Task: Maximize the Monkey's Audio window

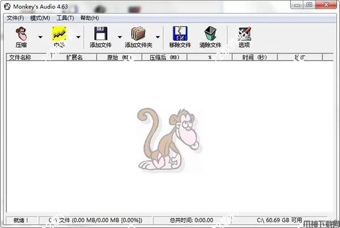Action: 309,5
